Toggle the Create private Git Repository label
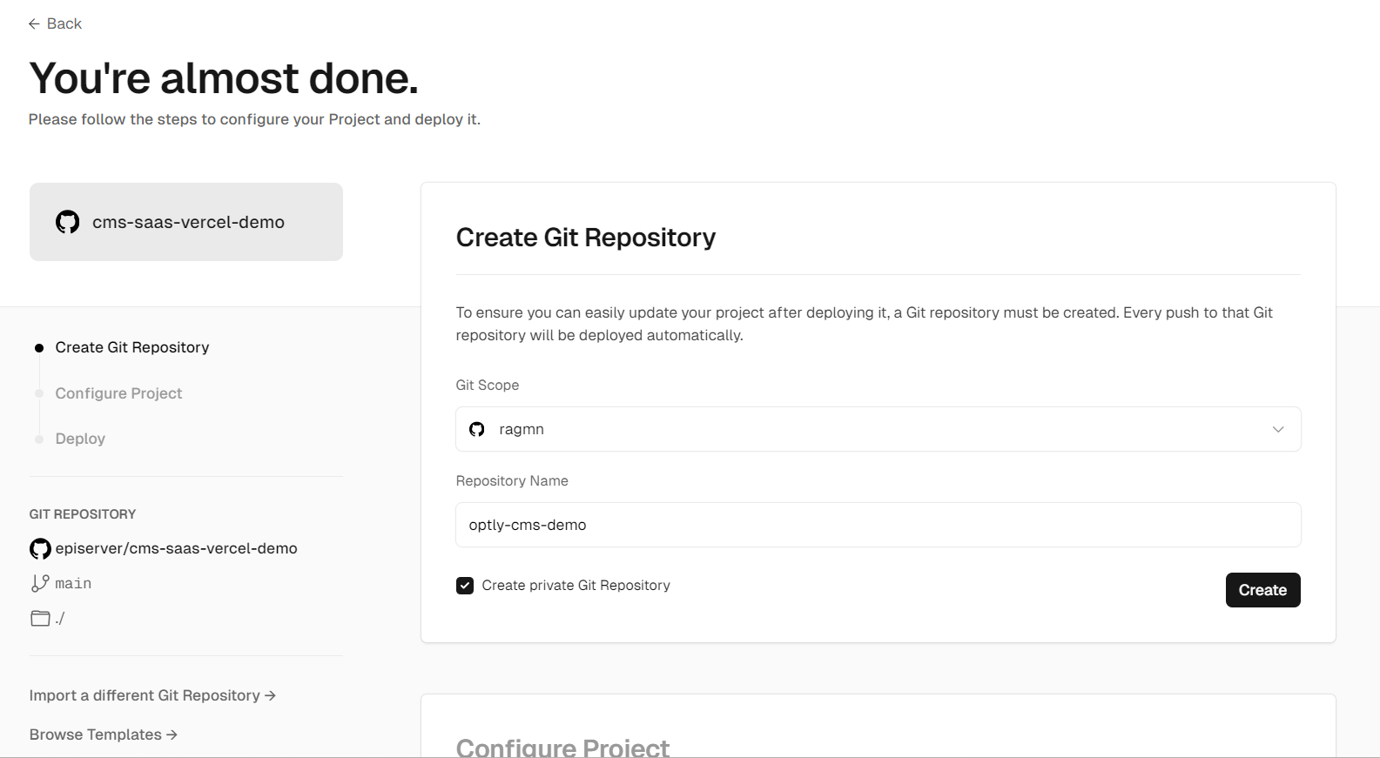 (x=576, y=586)
